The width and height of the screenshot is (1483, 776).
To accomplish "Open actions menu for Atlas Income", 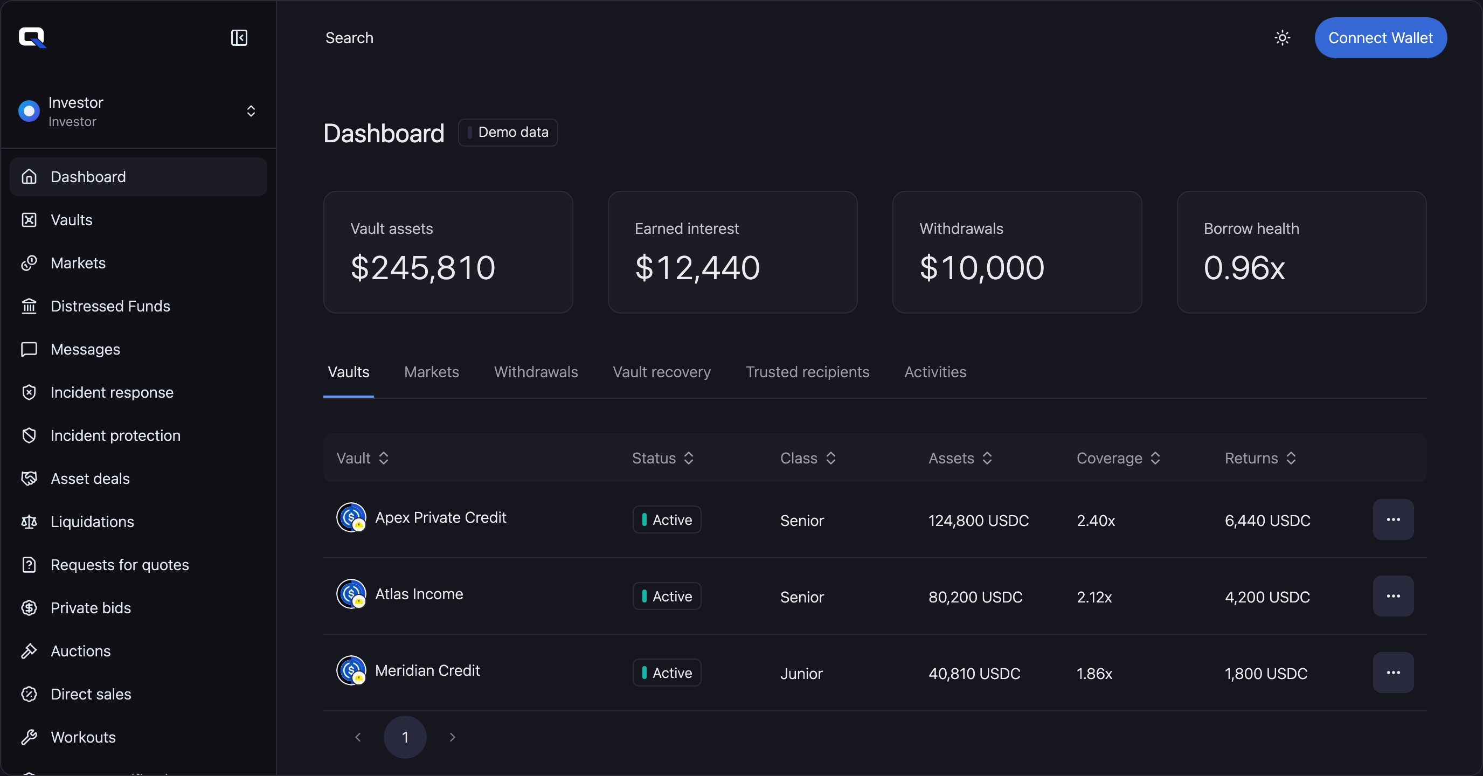I will tap(1393, 597).
